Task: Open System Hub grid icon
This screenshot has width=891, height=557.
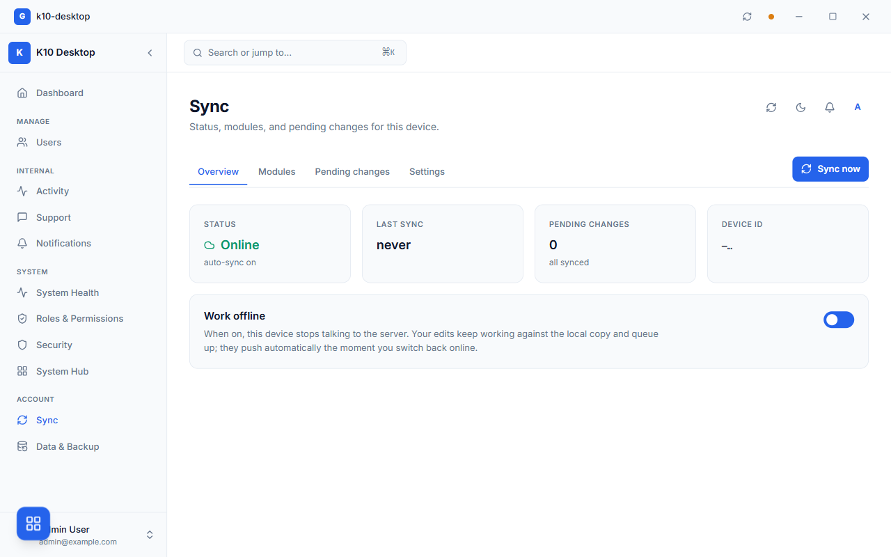Action: tap(22, 371)
